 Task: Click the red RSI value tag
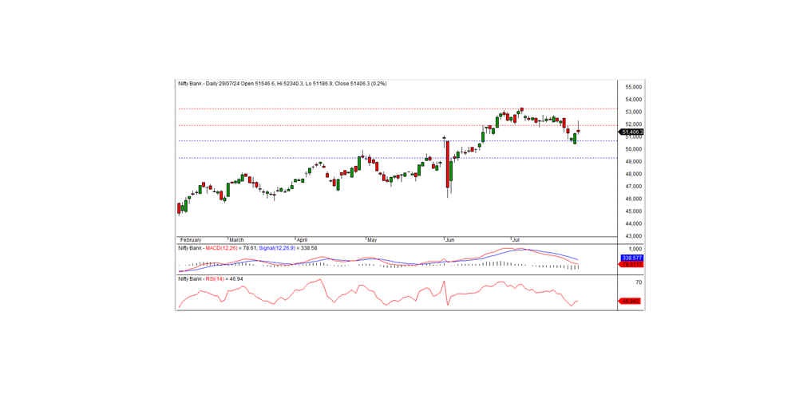pyautogui.click(x=631, y=301)
